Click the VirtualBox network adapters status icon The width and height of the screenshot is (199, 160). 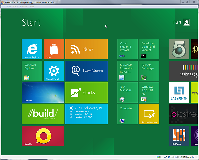coord(169,157)
